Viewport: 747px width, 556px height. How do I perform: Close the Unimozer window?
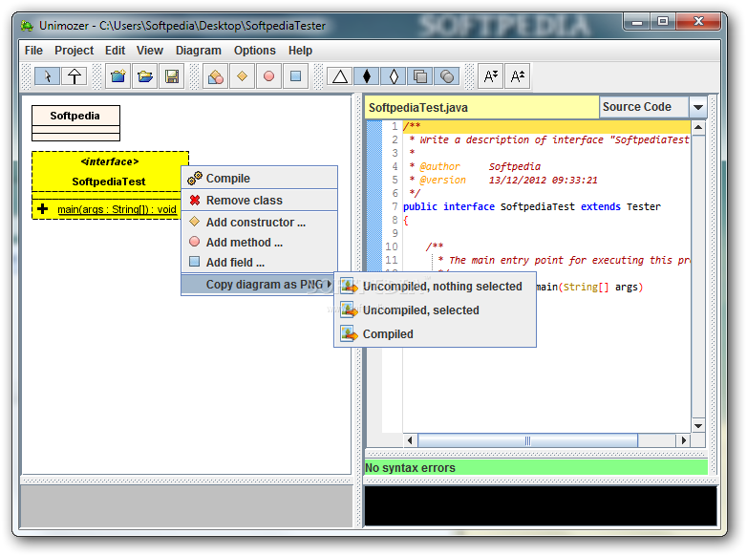pyautogui.click(x=698, y=21)
